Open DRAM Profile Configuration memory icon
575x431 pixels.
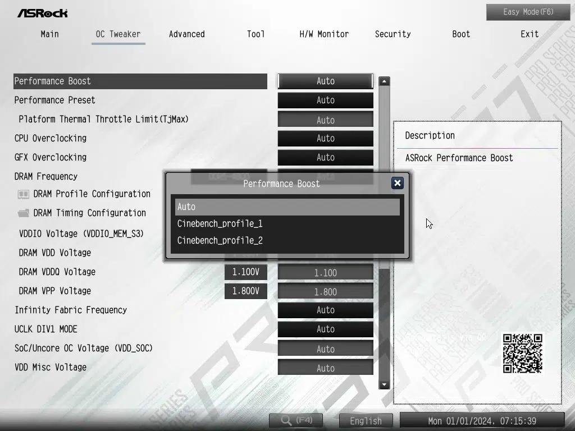[24, 194]
